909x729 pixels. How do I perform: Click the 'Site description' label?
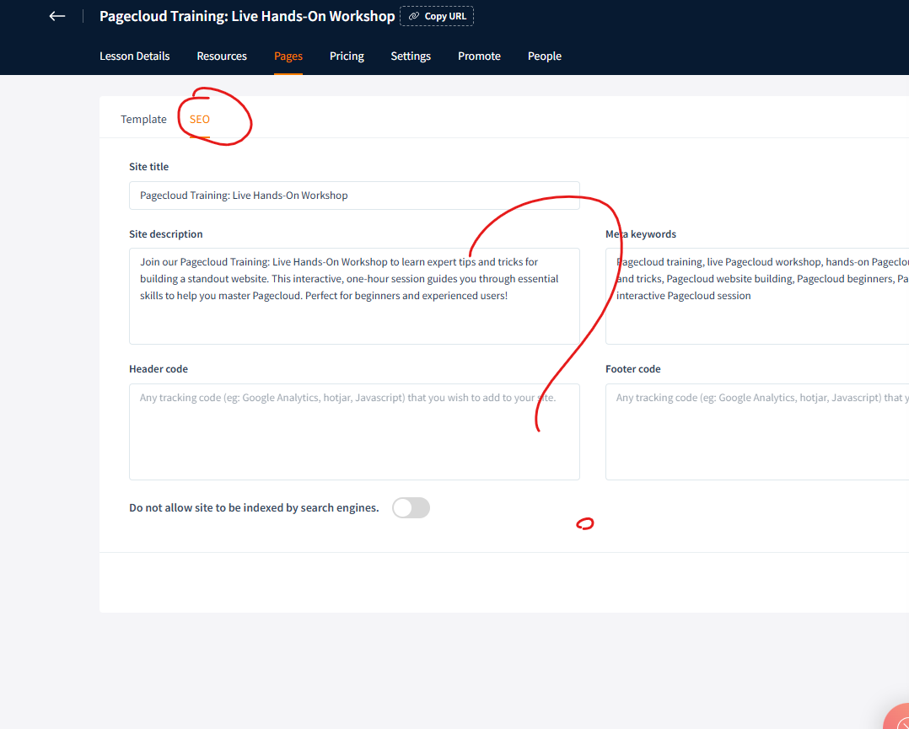166,234
